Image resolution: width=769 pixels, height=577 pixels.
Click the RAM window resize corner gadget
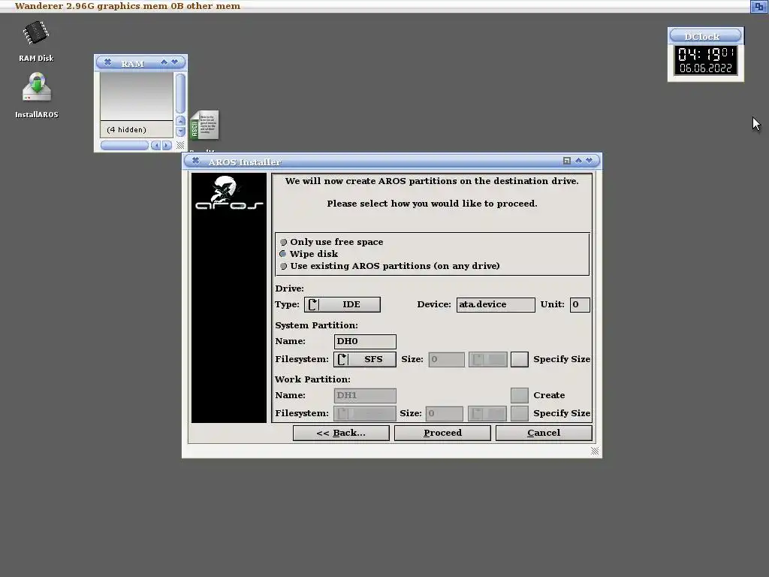pyautogui.click(x=180, y=145)
